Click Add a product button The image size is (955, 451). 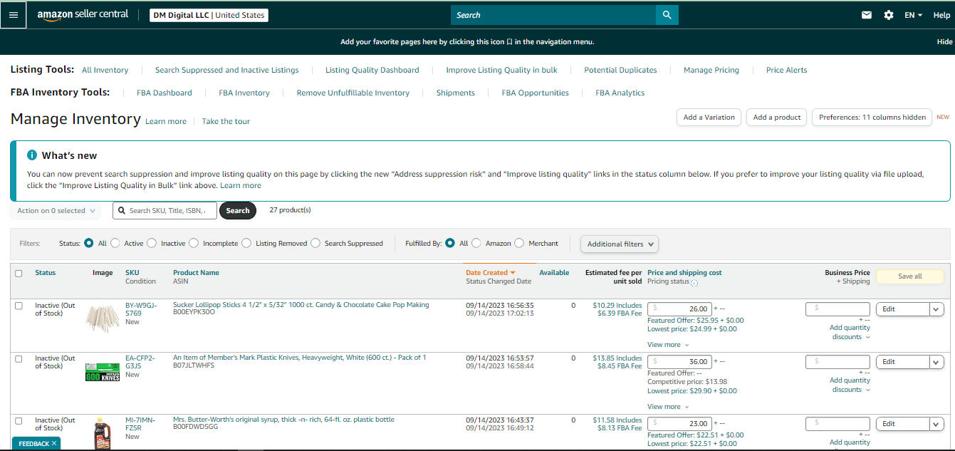[777, 118]
